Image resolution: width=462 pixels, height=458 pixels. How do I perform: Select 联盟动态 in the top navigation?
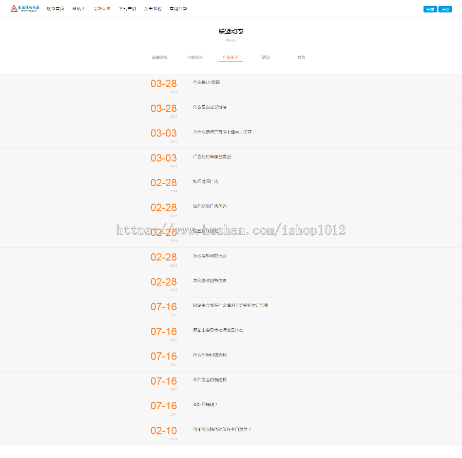(102, 9)
